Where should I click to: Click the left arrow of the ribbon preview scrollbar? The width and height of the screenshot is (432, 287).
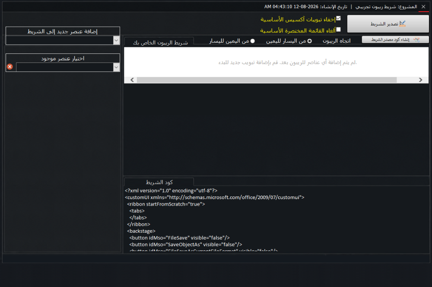pyautogui.click(x=132, y=80)
